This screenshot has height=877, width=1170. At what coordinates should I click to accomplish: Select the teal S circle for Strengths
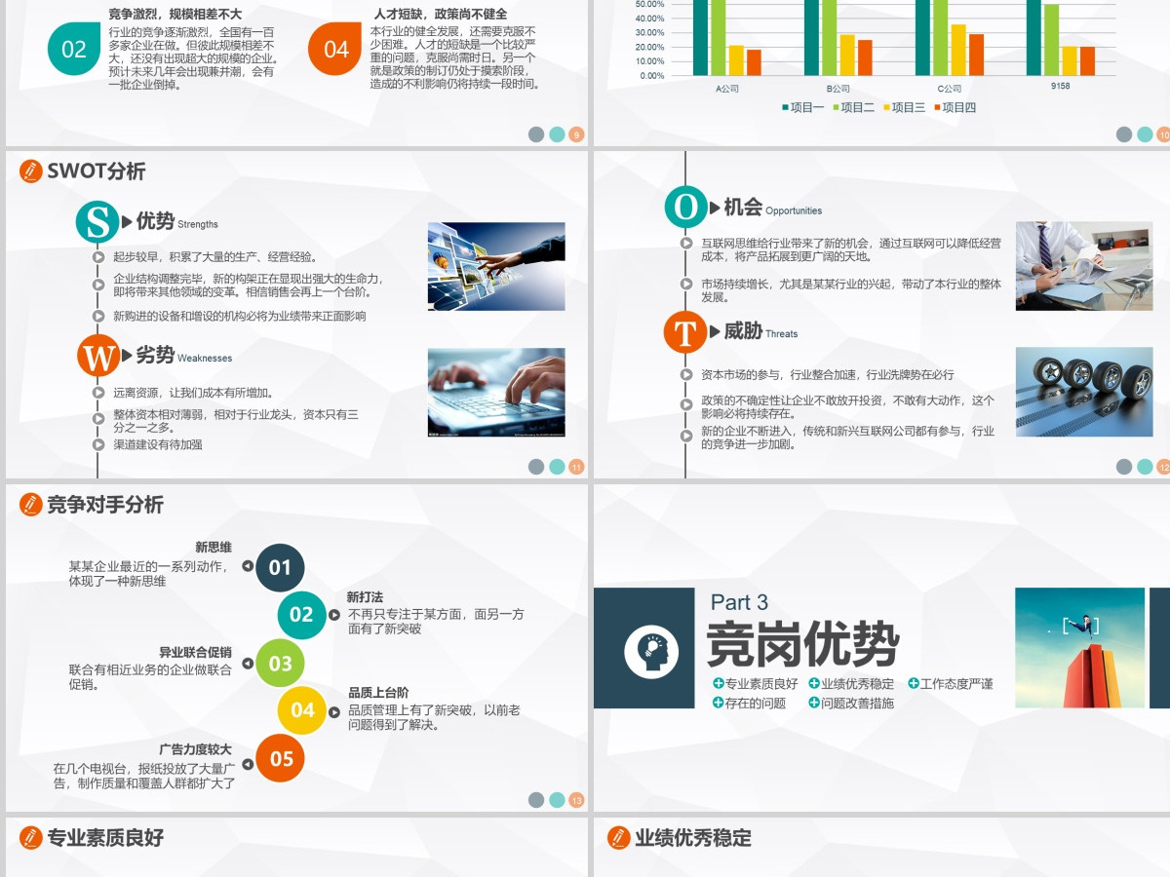coord(97,222)
